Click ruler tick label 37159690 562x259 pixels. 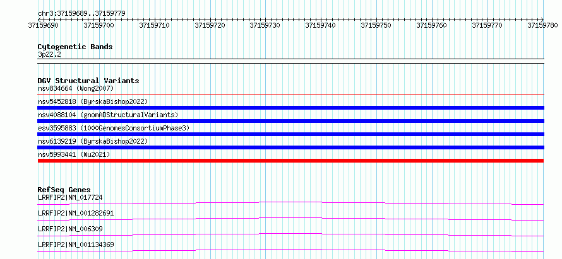pyautogui.click(x=44, y=25)
